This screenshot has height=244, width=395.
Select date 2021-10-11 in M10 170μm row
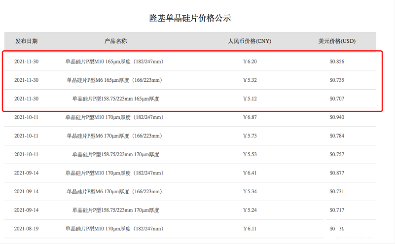point(26,117)
